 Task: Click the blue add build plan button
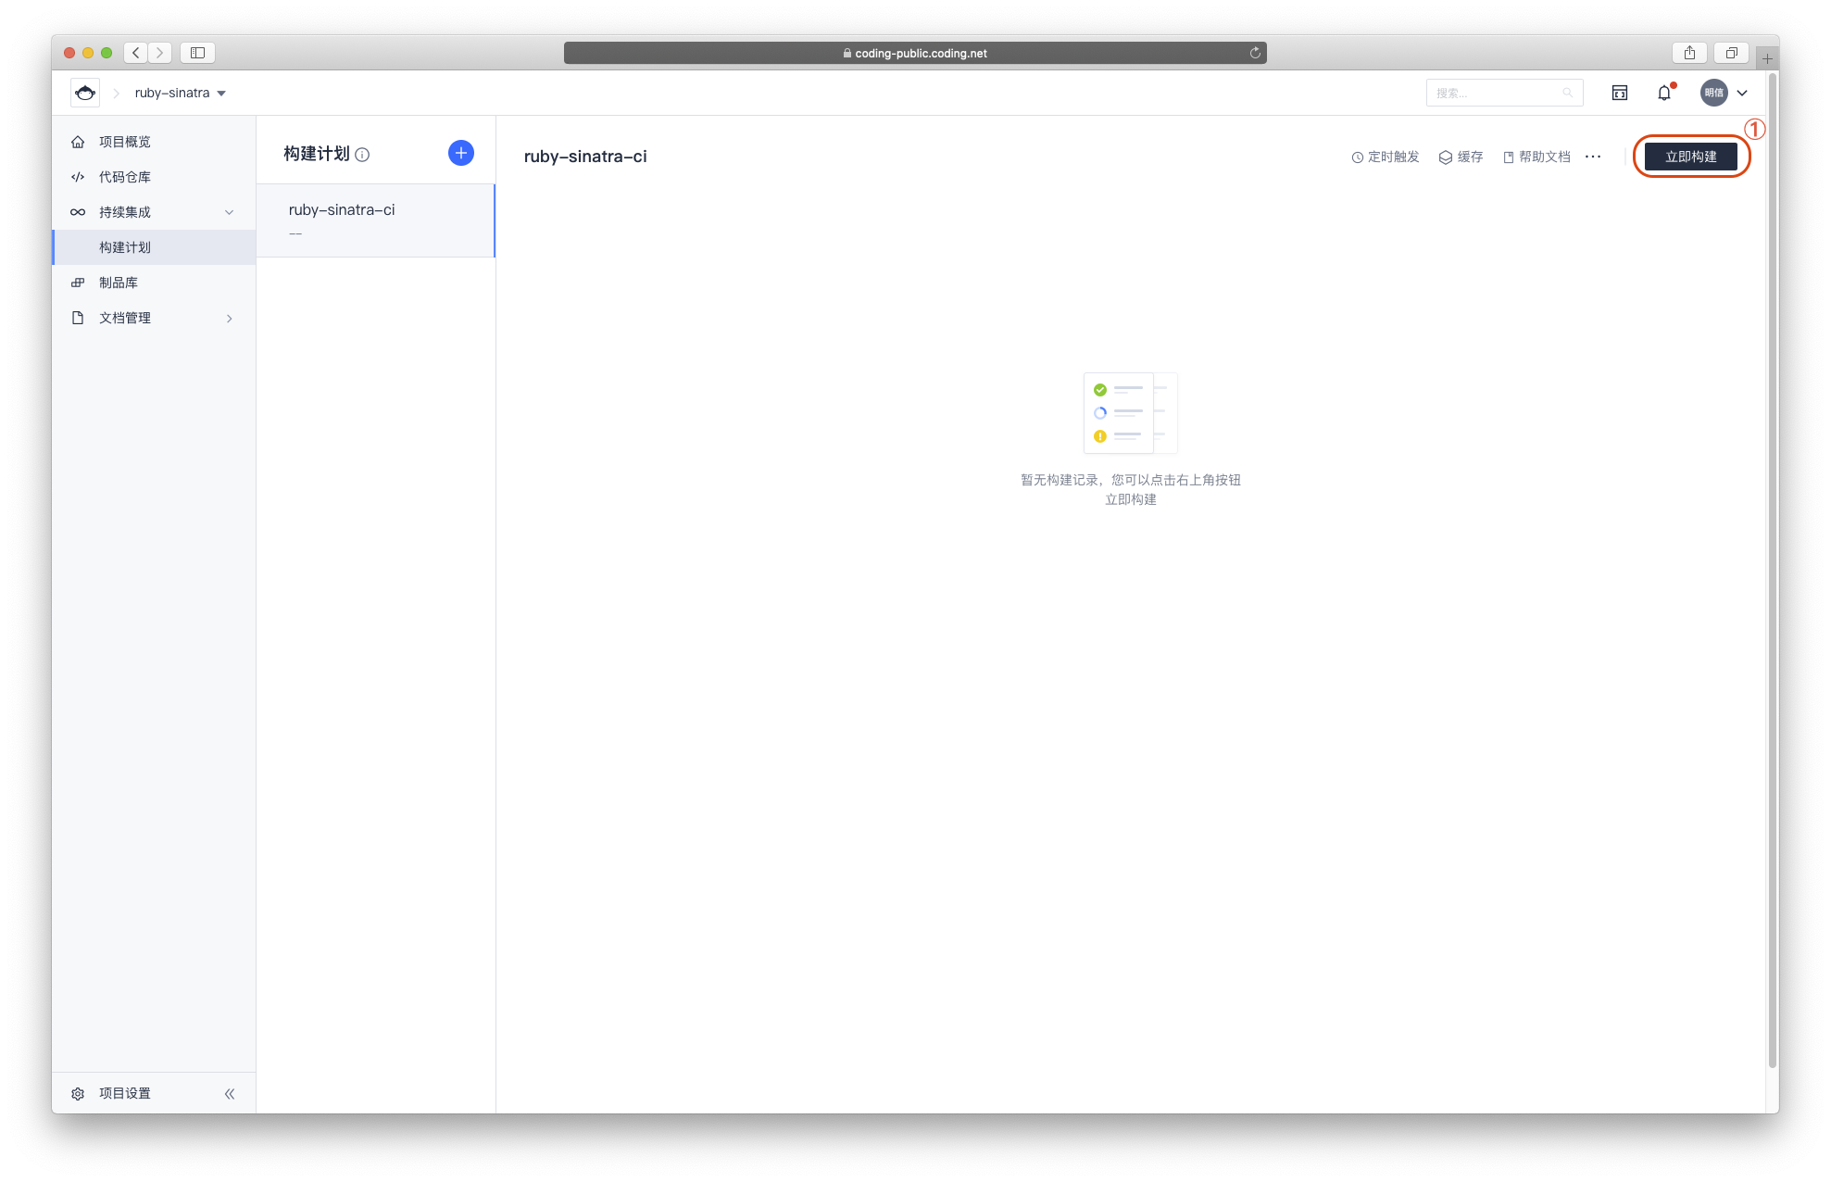click(460, 153)
